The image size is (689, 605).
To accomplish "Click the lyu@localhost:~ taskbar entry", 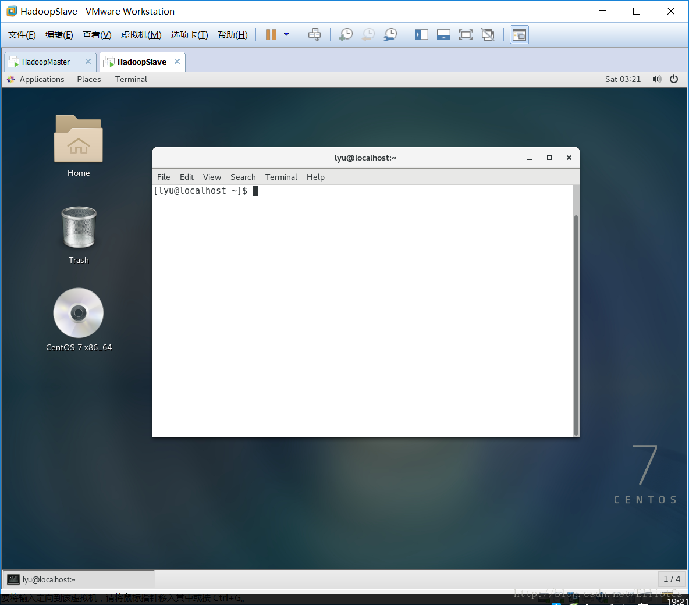I will pyautogui.click(x=79, y=579).
